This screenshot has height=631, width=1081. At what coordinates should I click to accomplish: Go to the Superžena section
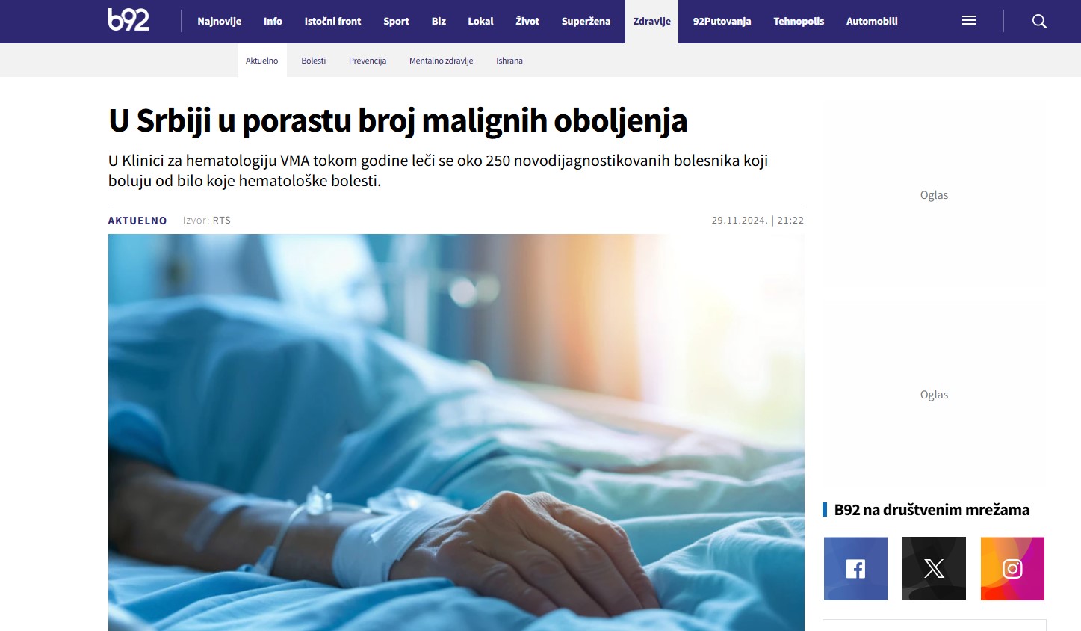coord(586,21)
